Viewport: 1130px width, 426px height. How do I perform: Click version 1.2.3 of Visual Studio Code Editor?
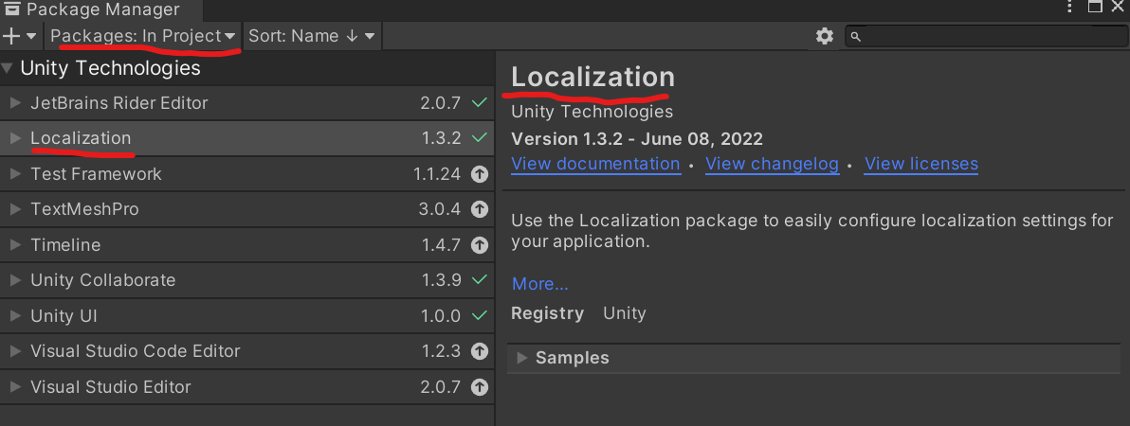(441, 351)
